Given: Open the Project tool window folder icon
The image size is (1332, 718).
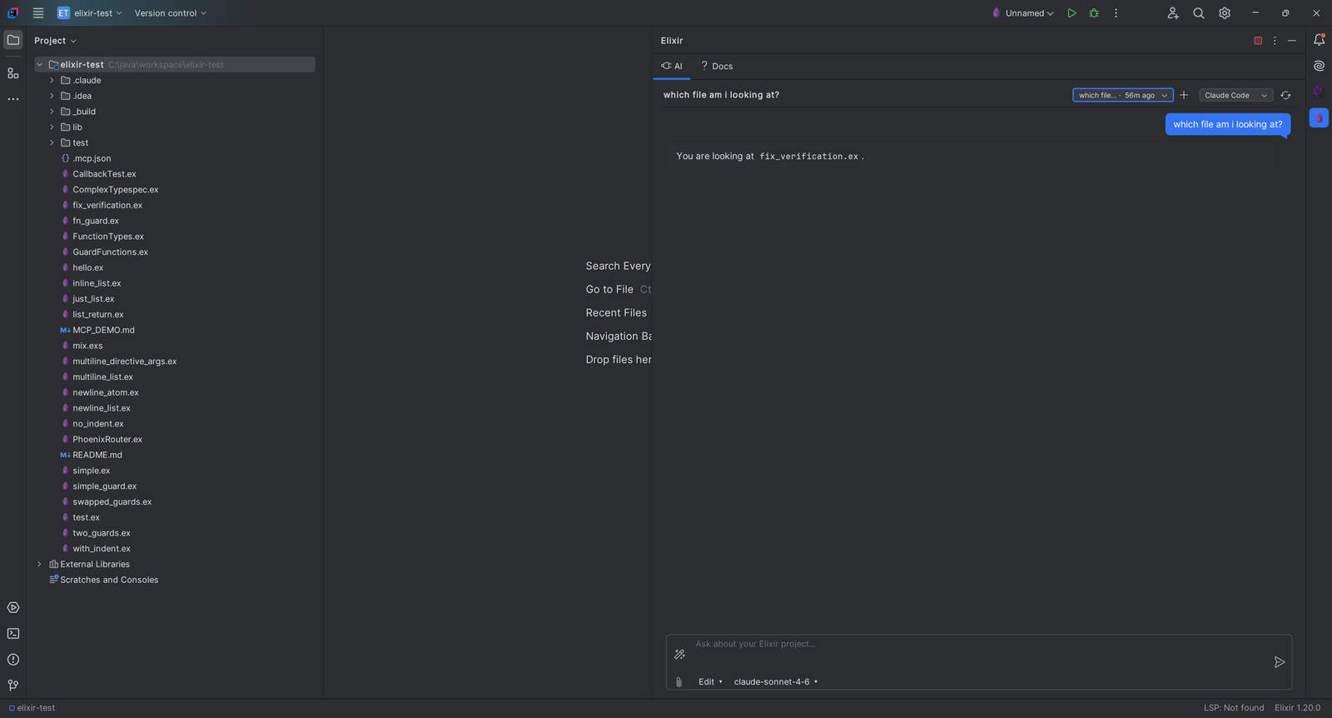Looking at the screenshot, I should tap(13, 40).
